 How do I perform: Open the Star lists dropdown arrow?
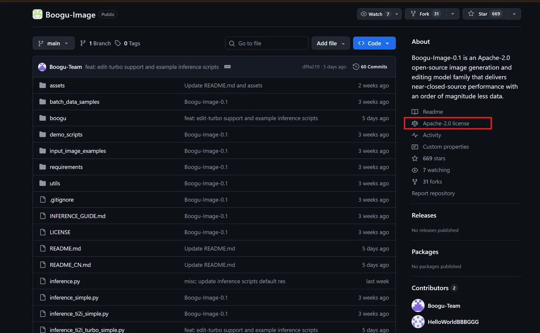pos(514,14)
